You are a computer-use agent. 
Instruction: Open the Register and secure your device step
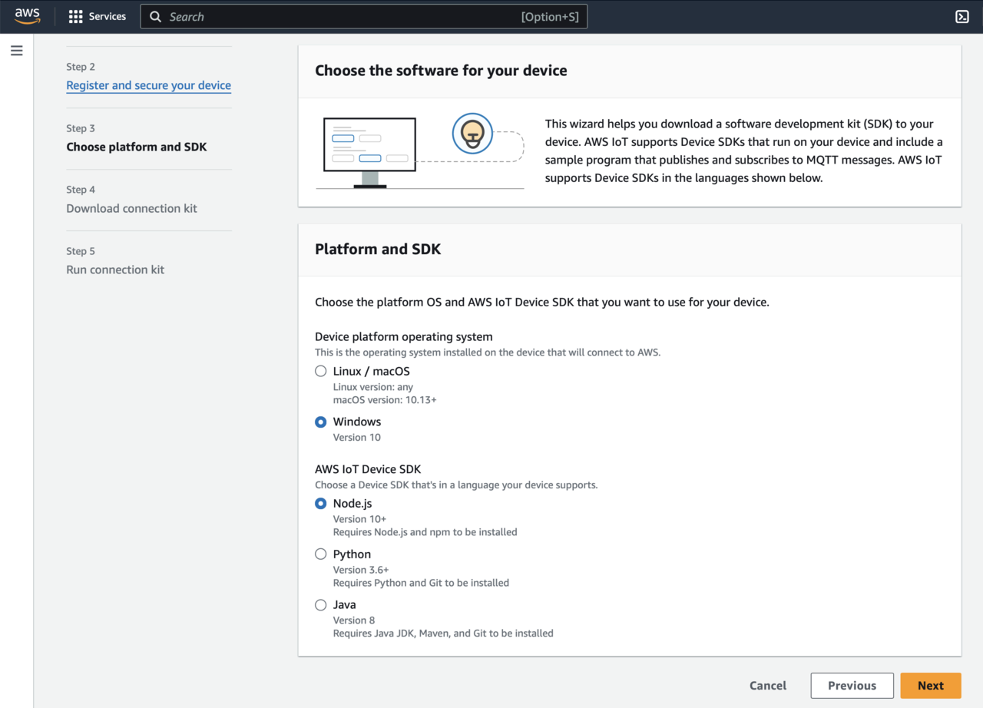coord(148,85)
